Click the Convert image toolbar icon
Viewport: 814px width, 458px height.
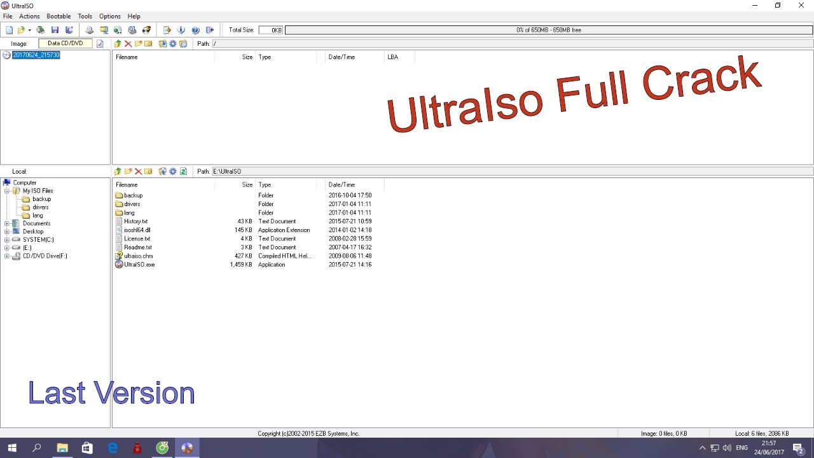tap(118, 30)
